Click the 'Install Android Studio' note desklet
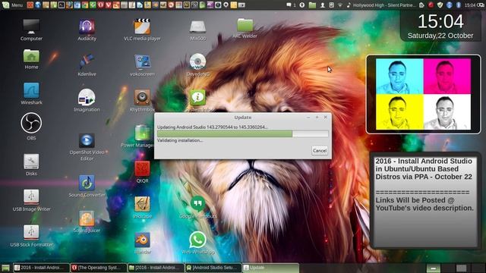The height and width of the screenshot is (273, 486). [424, 200]
